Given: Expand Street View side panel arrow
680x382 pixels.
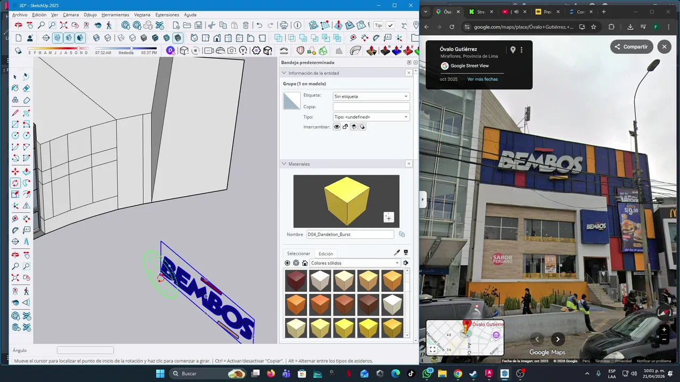Looking at the screenshot, I should pyautogui.click(x=423, y=199).
